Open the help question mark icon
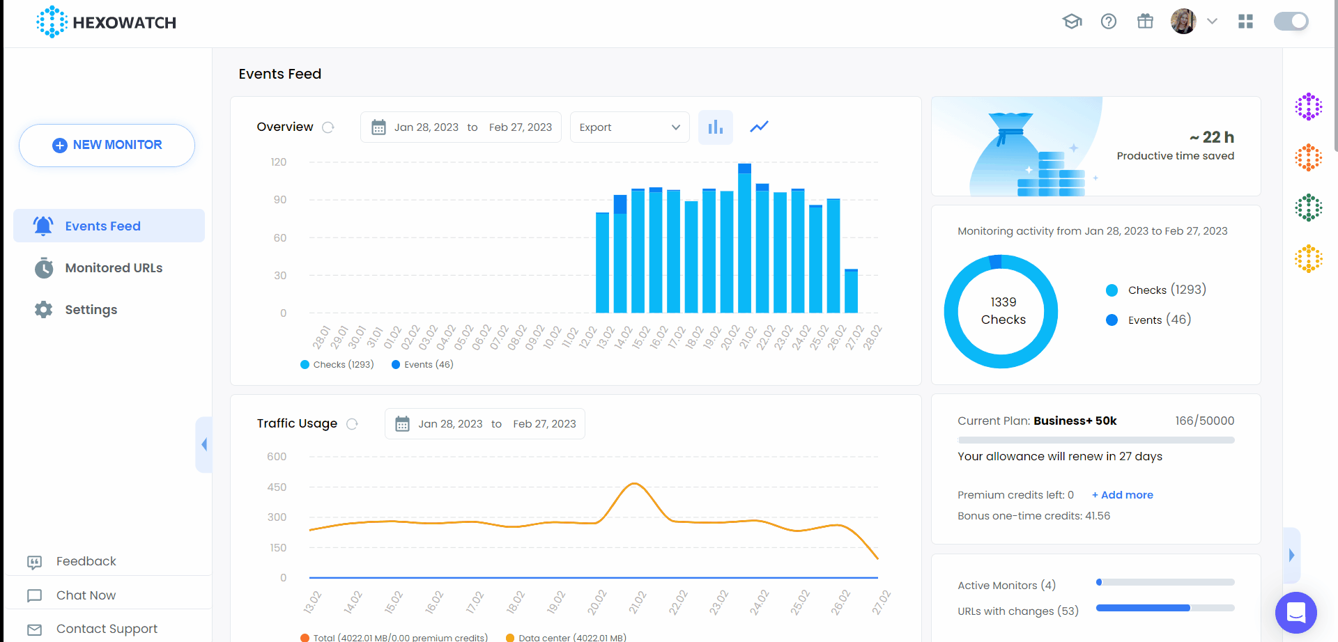The image size is (1338, 642). [x=1109, y=22]
